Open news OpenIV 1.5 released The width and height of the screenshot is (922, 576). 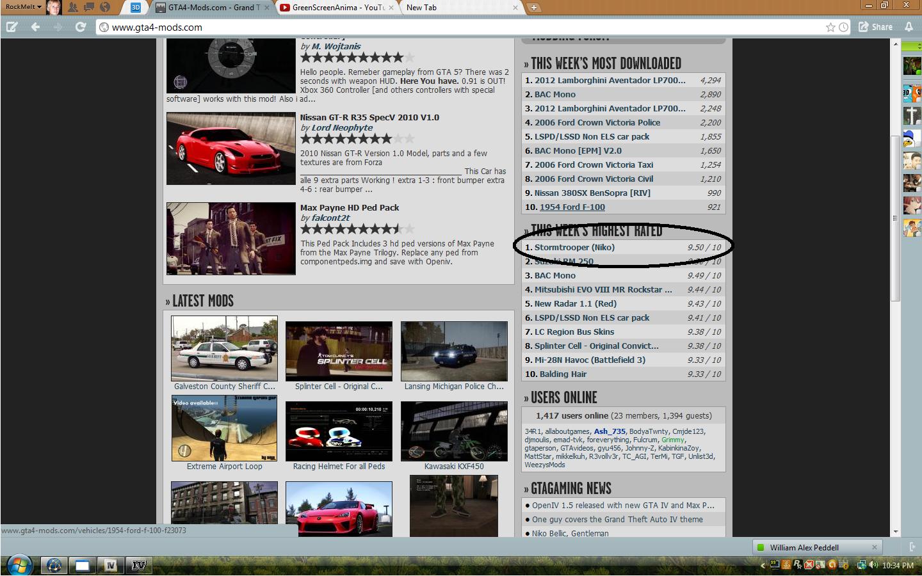(623, 505)
